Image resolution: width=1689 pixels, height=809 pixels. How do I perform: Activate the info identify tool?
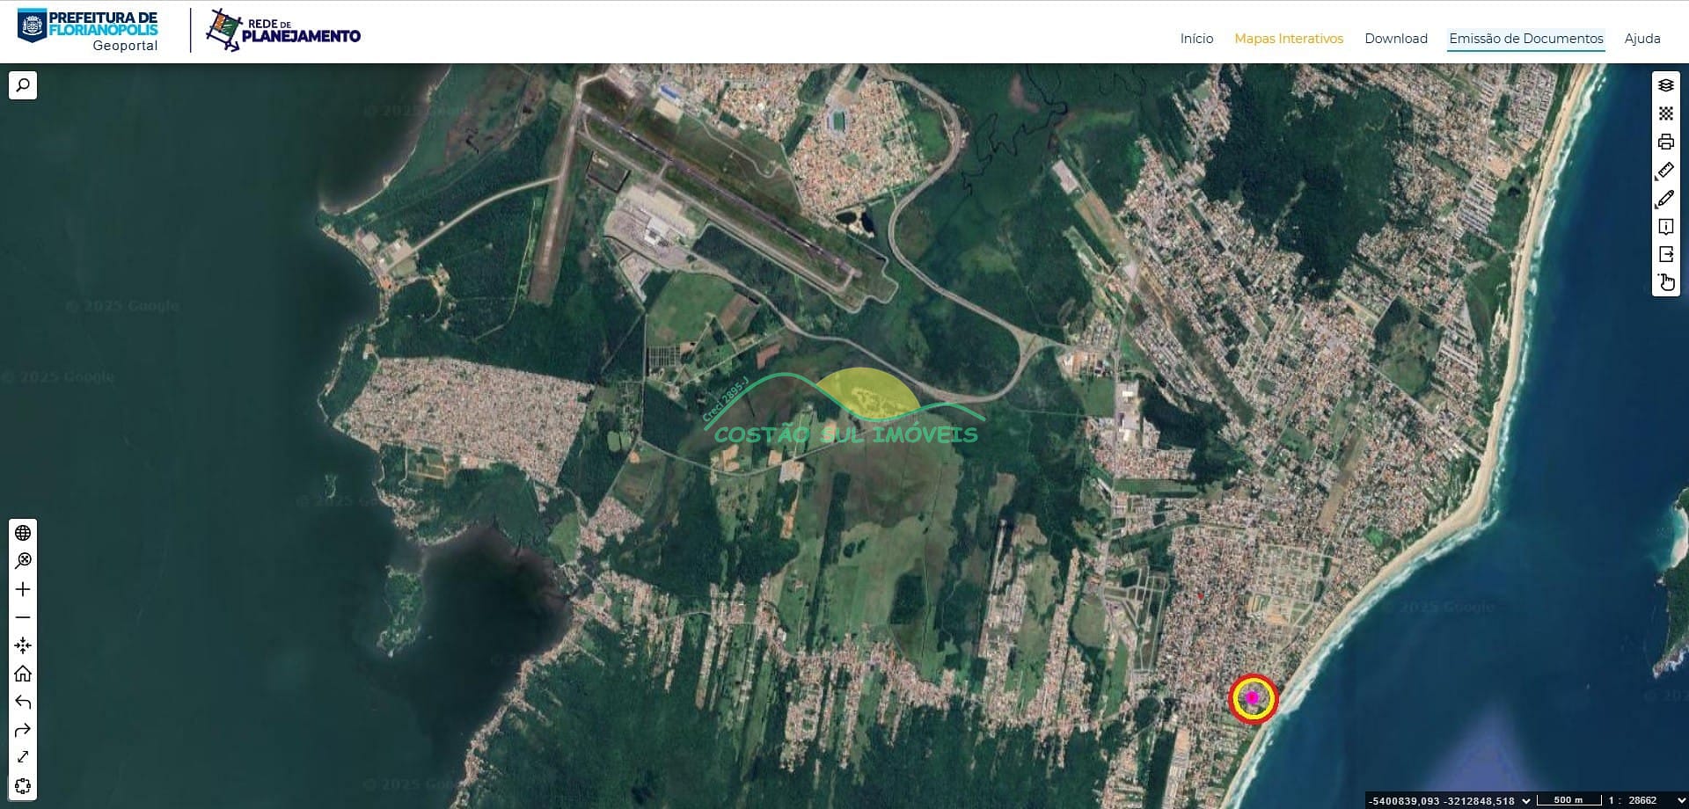point(1665,227)
